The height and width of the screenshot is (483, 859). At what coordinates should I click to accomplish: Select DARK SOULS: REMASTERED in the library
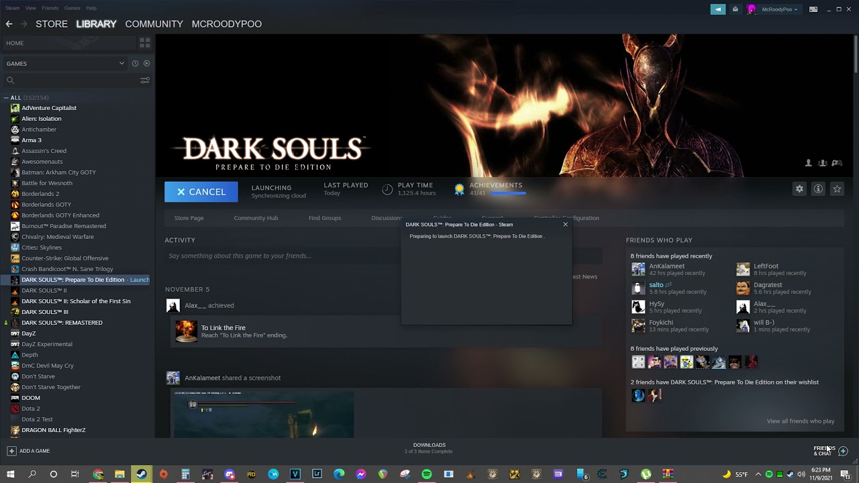[62, 323]
